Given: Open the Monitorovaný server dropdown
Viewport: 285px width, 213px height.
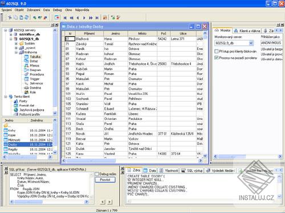Looking at the screenshot, I should 251,43.
